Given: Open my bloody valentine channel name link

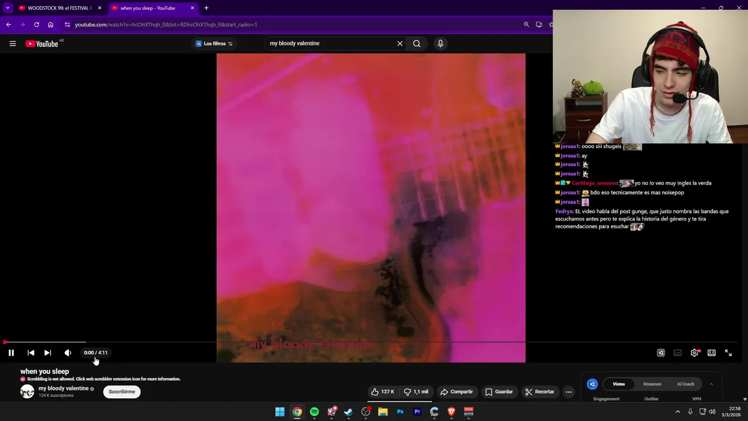Looking at the screenshot, I should pos(64,388).
